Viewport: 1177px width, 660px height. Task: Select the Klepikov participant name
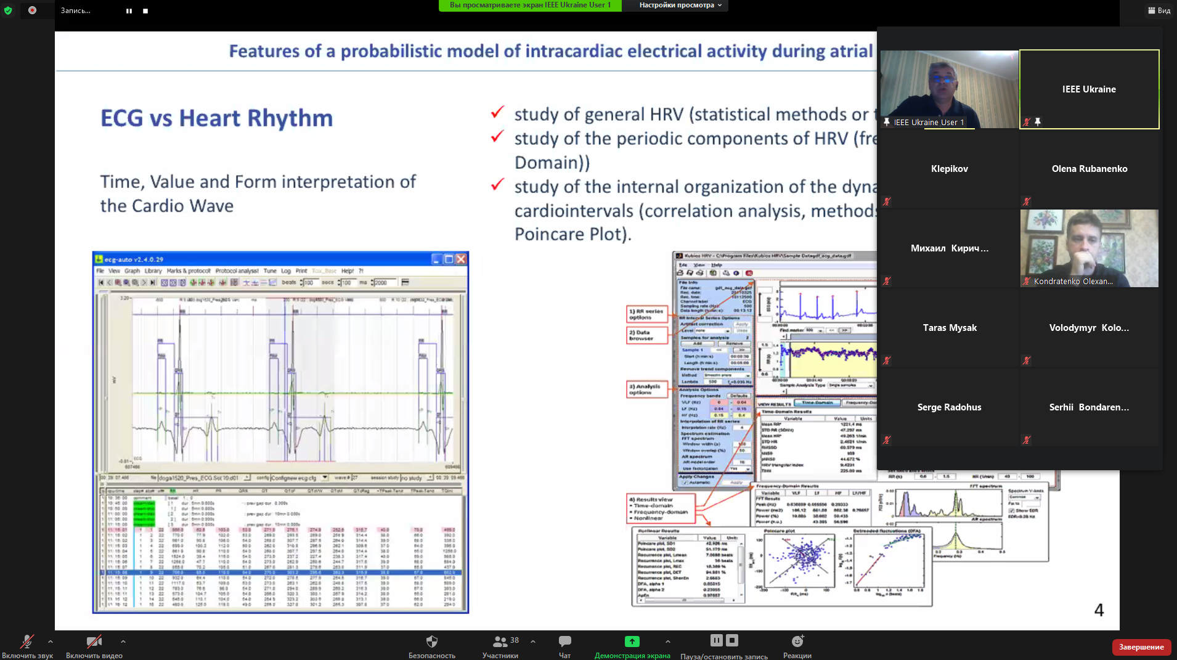point(949,169)
